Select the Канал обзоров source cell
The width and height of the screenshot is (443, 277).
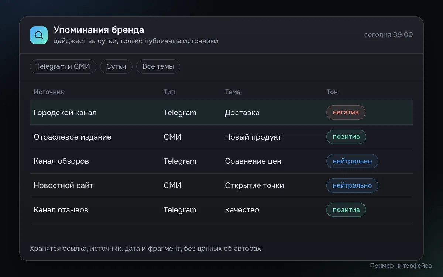click(61, 161)
